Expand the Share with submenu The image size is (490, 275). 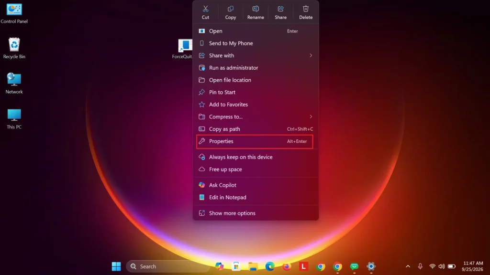pos(311,55)
